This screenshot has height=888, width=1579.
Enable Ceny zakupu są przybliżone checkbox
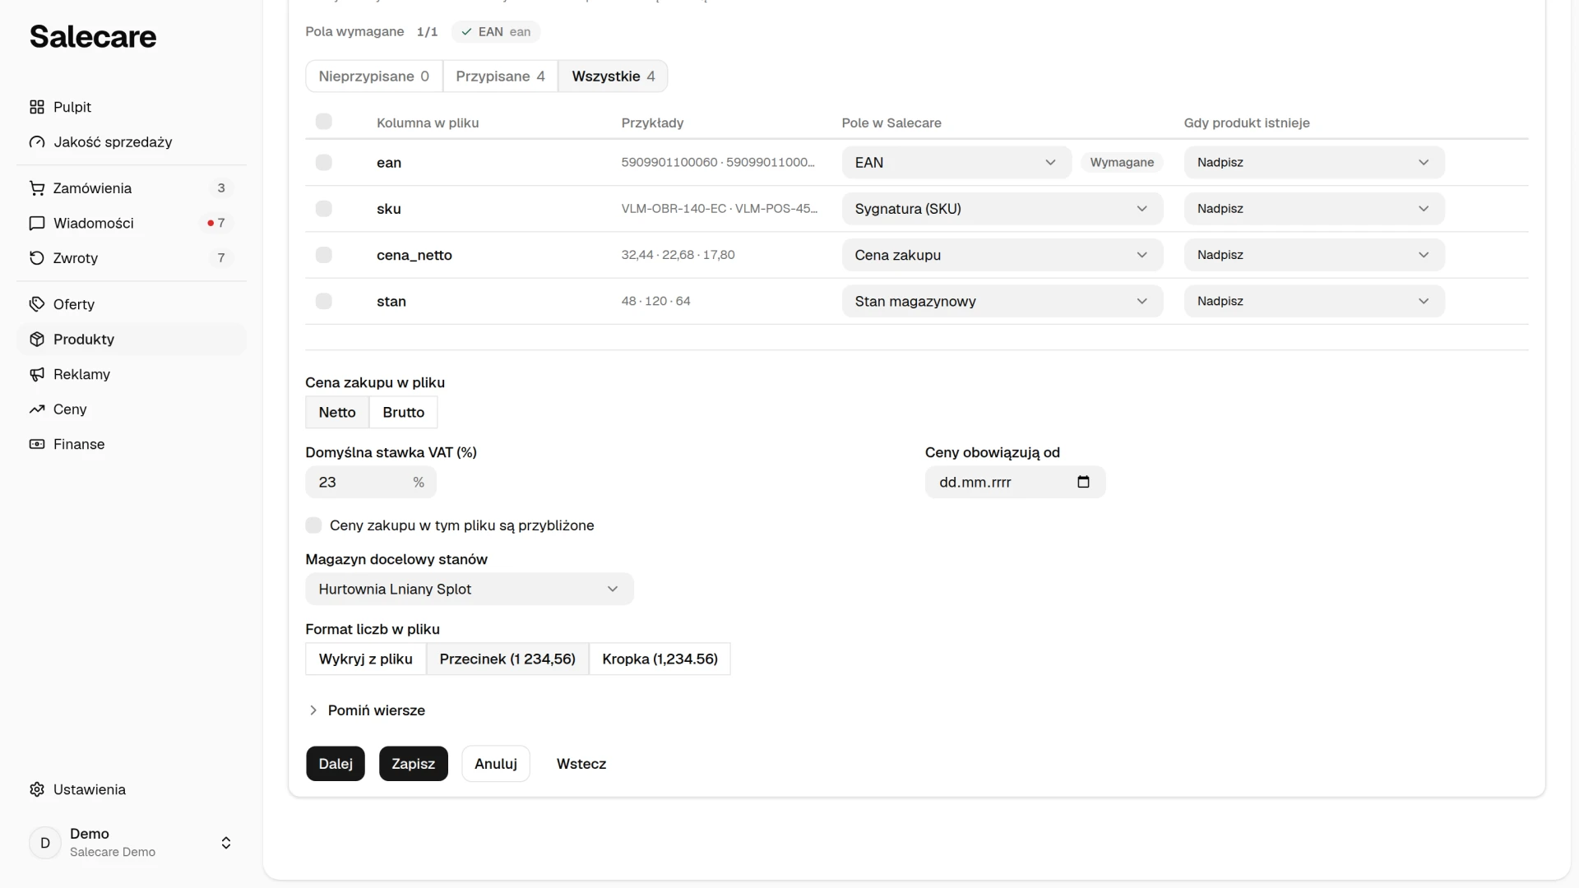point(313,525)
